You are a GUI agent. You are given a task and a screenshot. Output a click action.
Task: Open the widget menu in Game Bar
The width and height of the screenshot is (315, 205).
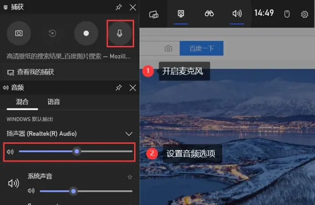154,14
